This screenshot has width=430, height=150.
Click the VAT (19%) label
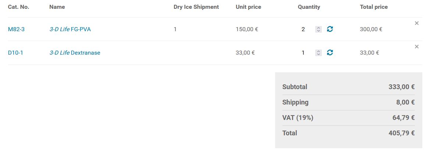click(x=298, y=118)
